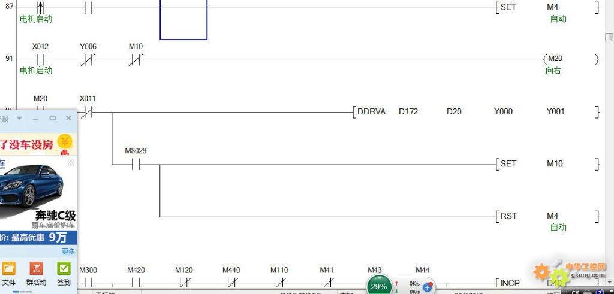
Task: Click the SET M4 instruction on step 87
Action: click(x=547, y=7)
